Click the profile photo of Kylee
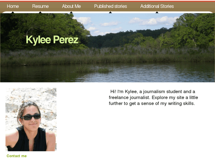215x161 pixels. 31,119
